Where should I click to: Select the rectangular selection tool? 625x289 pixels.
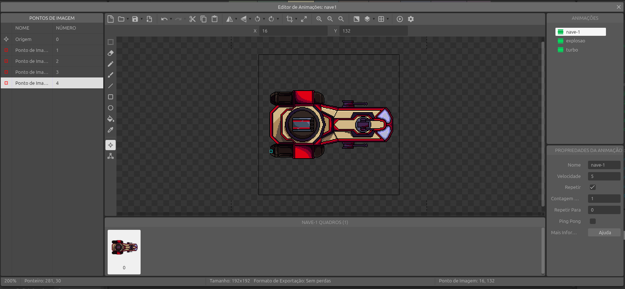tap(111, 42)
